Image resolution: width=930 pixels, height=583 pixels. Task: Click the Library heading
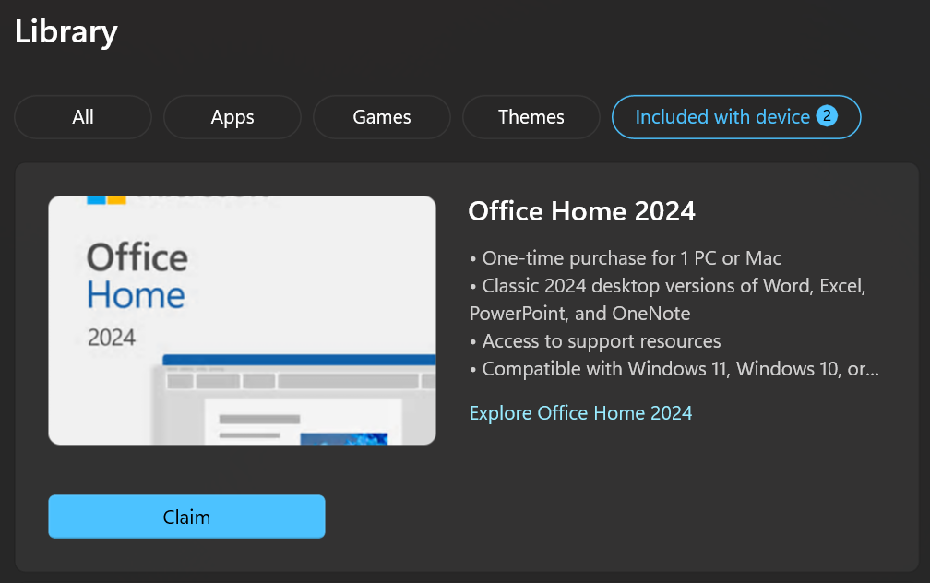tap(66, 32)
